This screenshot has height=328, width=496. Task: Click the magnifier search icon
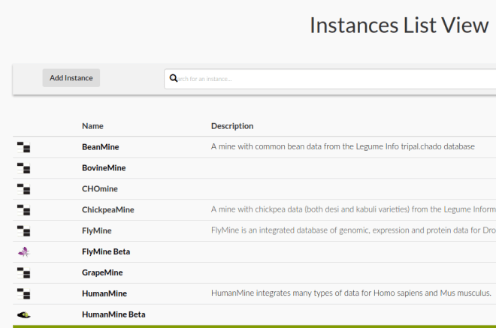174,78
